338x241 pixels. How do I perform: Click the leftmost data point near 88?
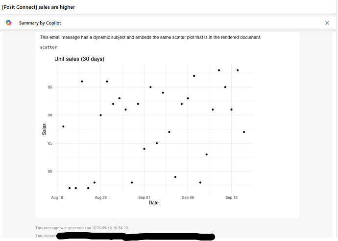click(x=63, y=127)
